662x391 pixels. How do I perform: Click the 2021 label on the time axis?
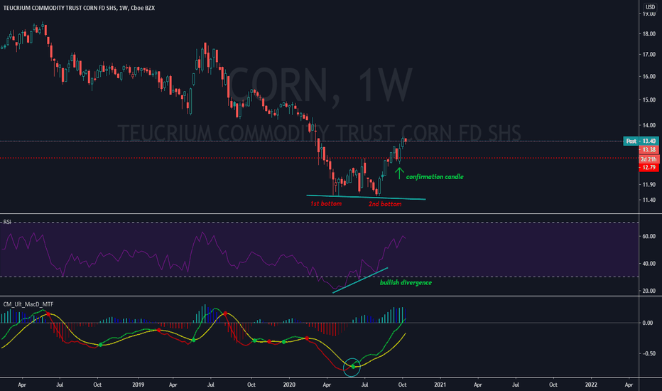[440, 385]
